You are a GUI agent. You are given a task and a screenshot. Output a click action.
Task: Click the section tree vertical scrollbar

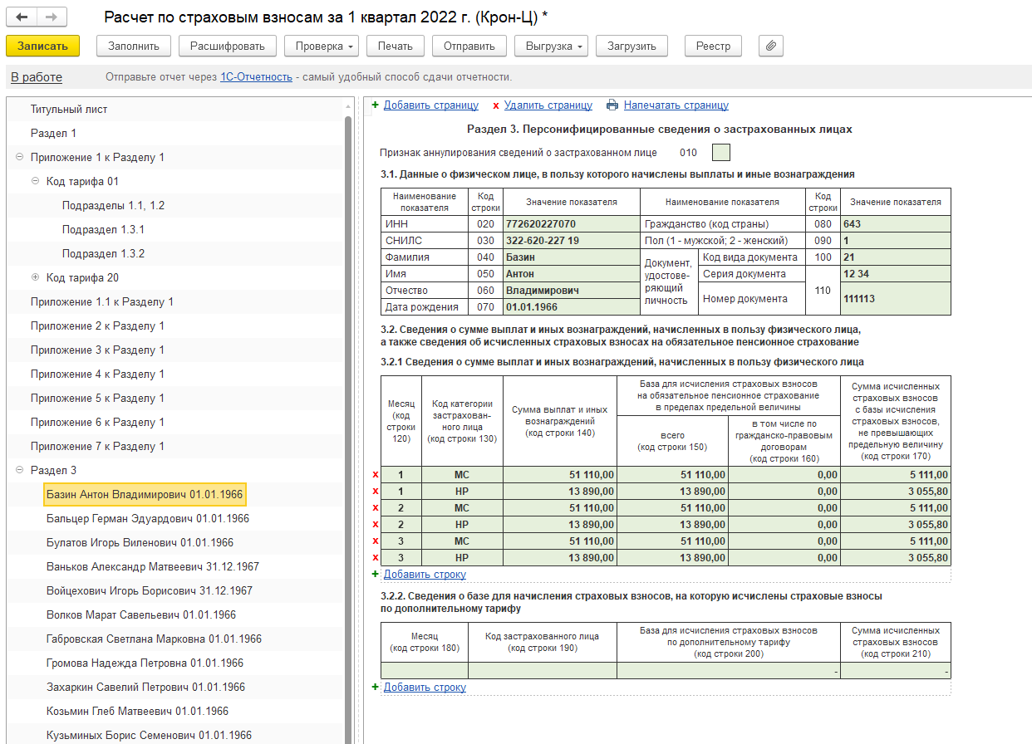pyautogui.click(x=348, y=415)
